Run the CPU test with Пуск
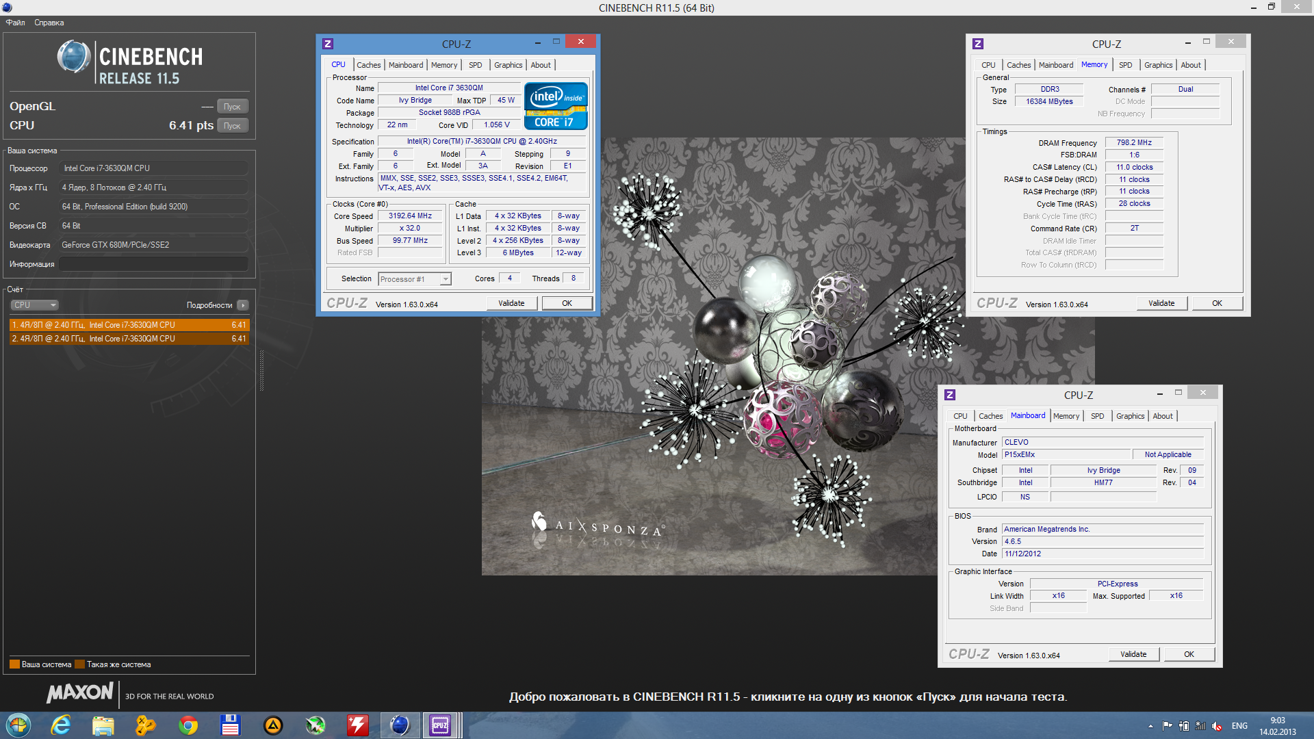Screen dimensions: 1314x739 tap(233, 126)
